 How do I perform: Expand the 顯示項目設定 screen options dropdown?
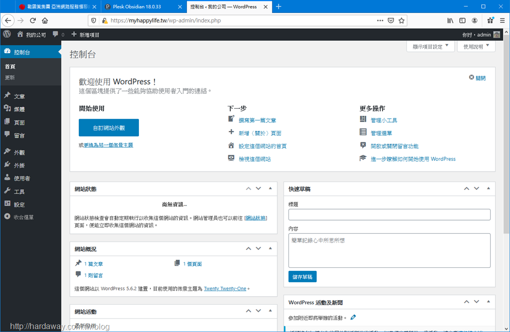pyautogui.click(x=430, y=46)
